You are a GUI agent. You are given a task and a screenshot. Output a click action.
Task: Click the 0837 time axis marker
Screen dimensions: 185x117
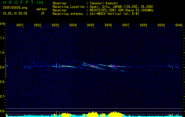[x=126, y=25]
